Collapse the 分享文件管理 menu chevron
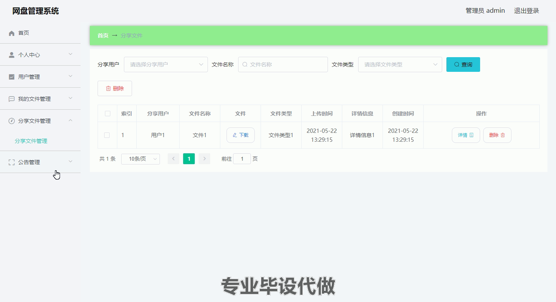556x302 pixels. coord(70,120)
